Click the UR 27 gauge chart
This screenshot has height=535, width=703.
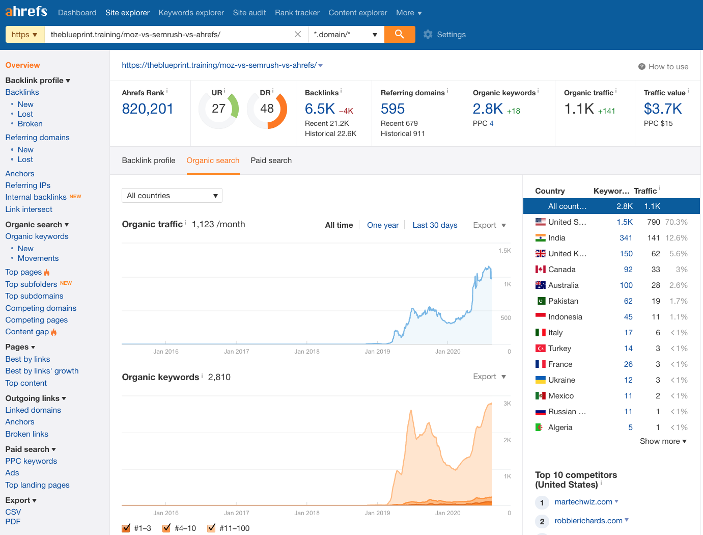point(219,109)
